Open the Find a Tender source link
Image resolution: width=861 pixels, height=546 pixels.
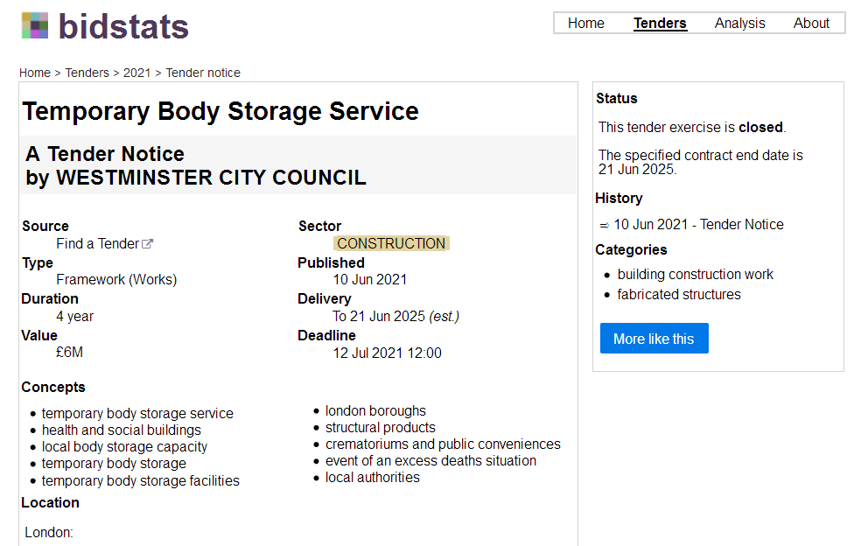pyautogui.click(x=97, y=244)
